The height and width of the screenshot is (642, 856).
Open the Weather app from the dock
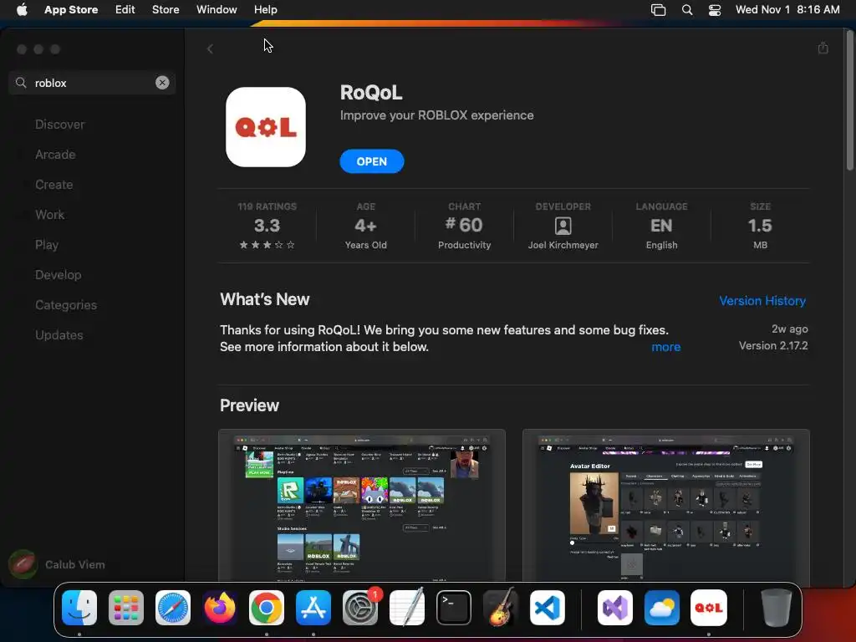(x=662, y=608)
